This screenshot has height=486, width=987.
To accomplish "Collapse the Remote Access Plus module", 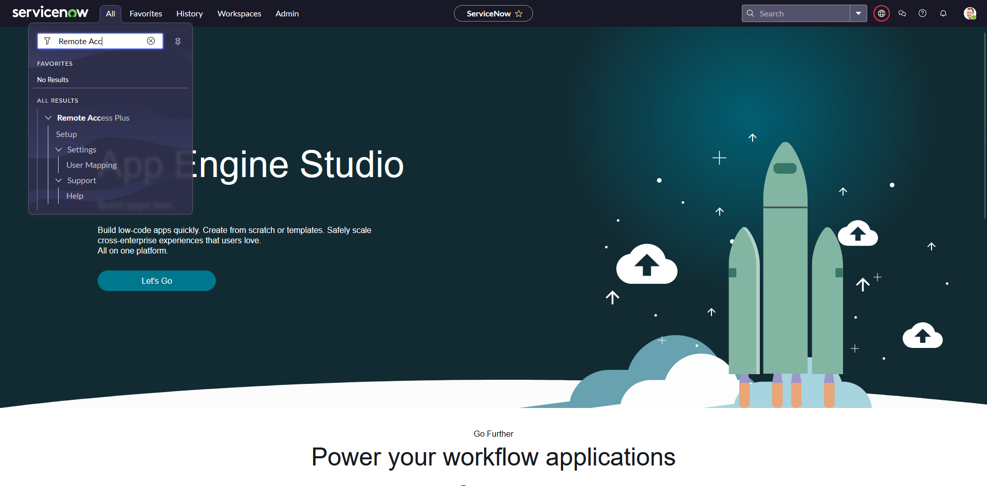I will (48, 118).
